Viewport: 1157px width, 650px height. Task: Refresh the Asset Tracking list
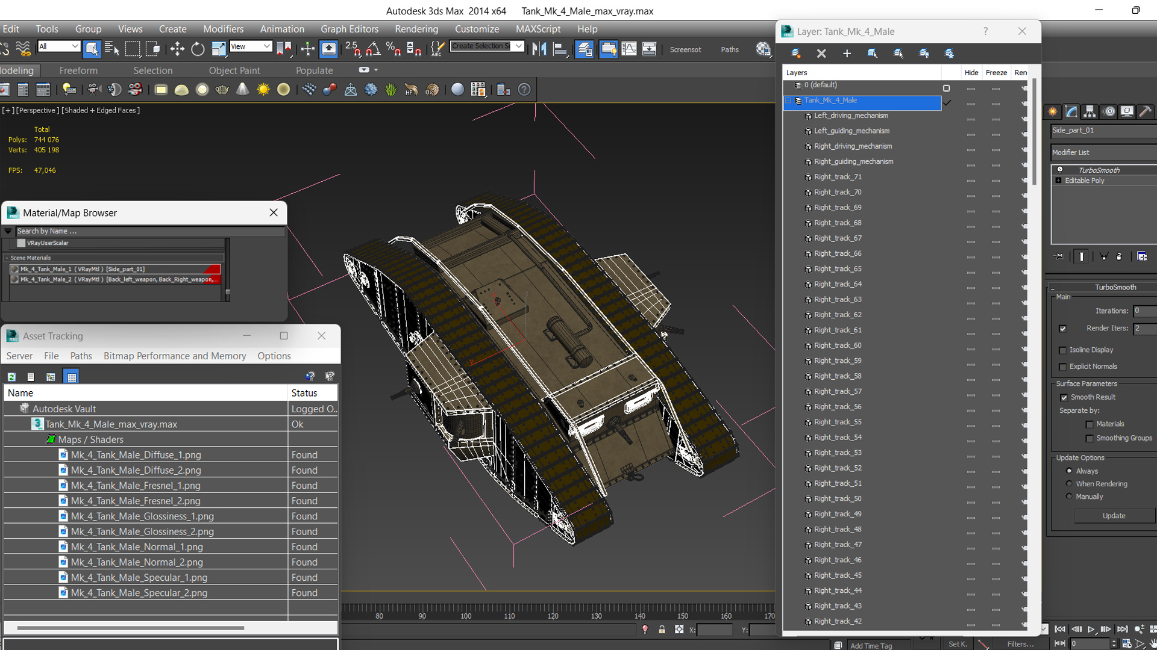pos(11,377)
